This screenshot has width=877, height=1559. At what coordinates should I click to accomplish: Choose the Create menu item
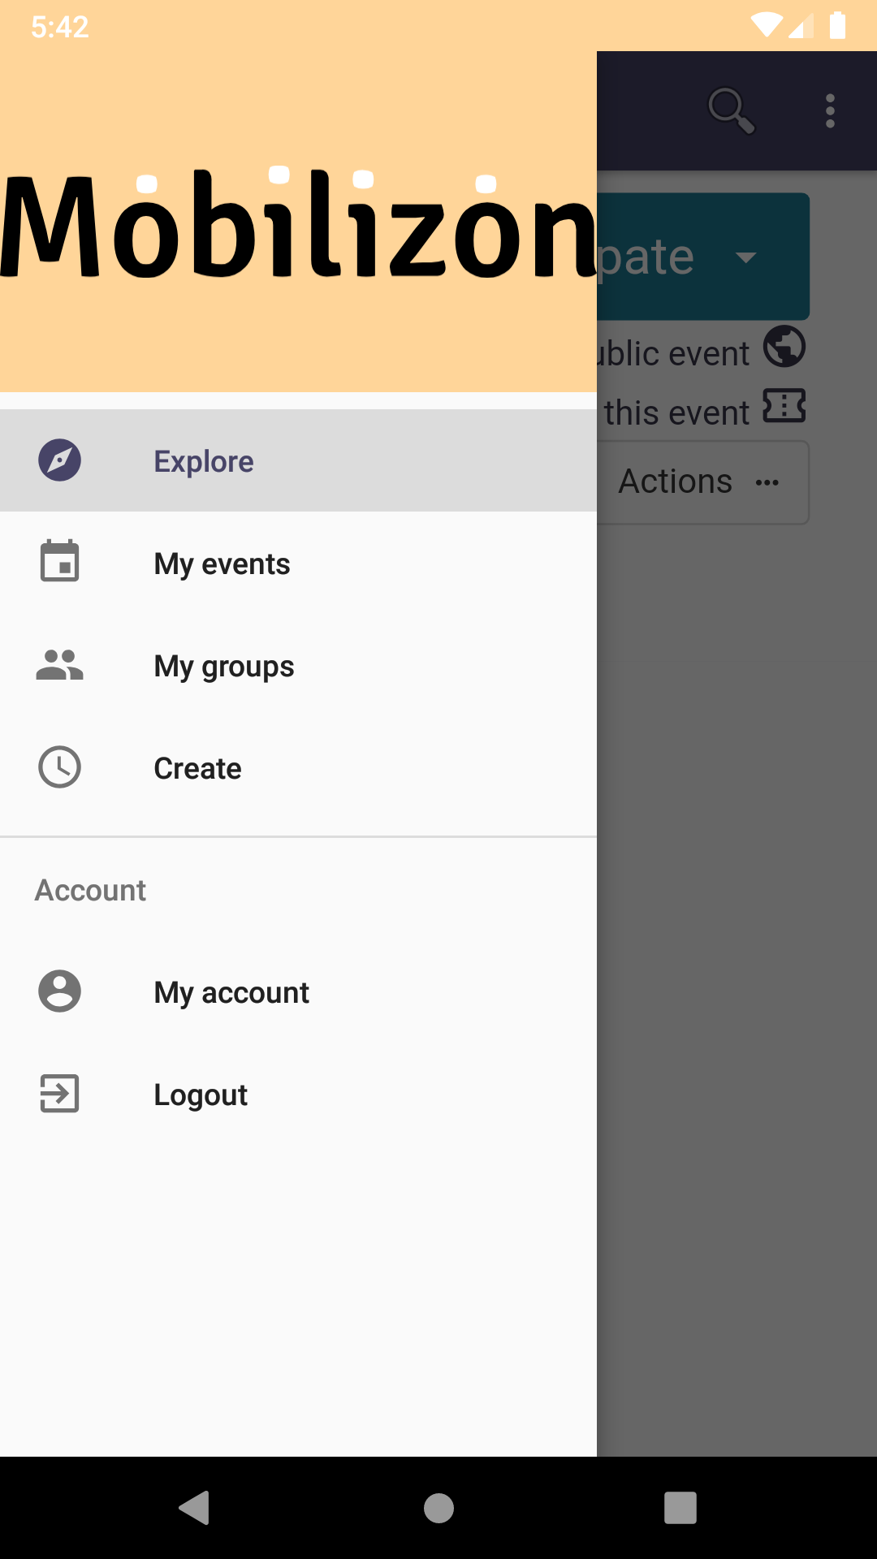[x=197, y=768]
